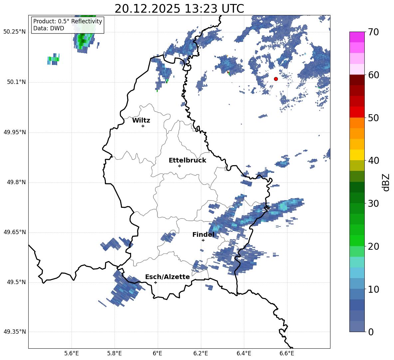The height and width of the screenshot is (360, 394).
Task: Click the bright red colorbar segment near 50
Action: tap(357, 112)
